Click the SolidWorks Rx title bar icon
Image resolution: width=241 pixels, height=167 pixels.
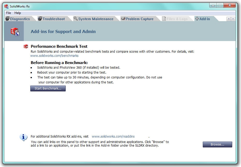pyautogui.click(x=6, y=6)
